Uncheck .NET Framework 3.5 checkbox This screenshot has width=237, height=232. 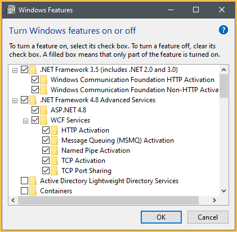click(x=24, y=70)
